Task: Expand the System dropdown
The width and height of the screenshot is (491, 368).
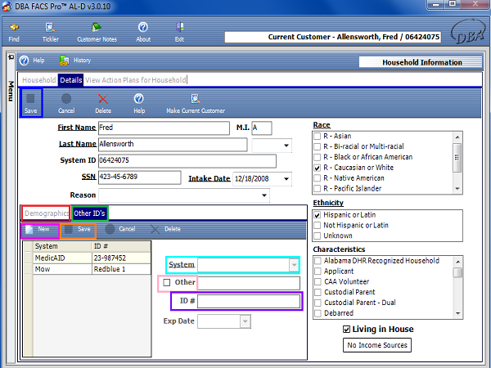Action: click(294, 265)
